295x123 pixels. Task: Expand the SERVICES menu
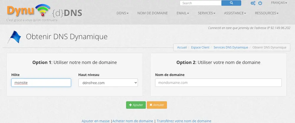point(206,13)
